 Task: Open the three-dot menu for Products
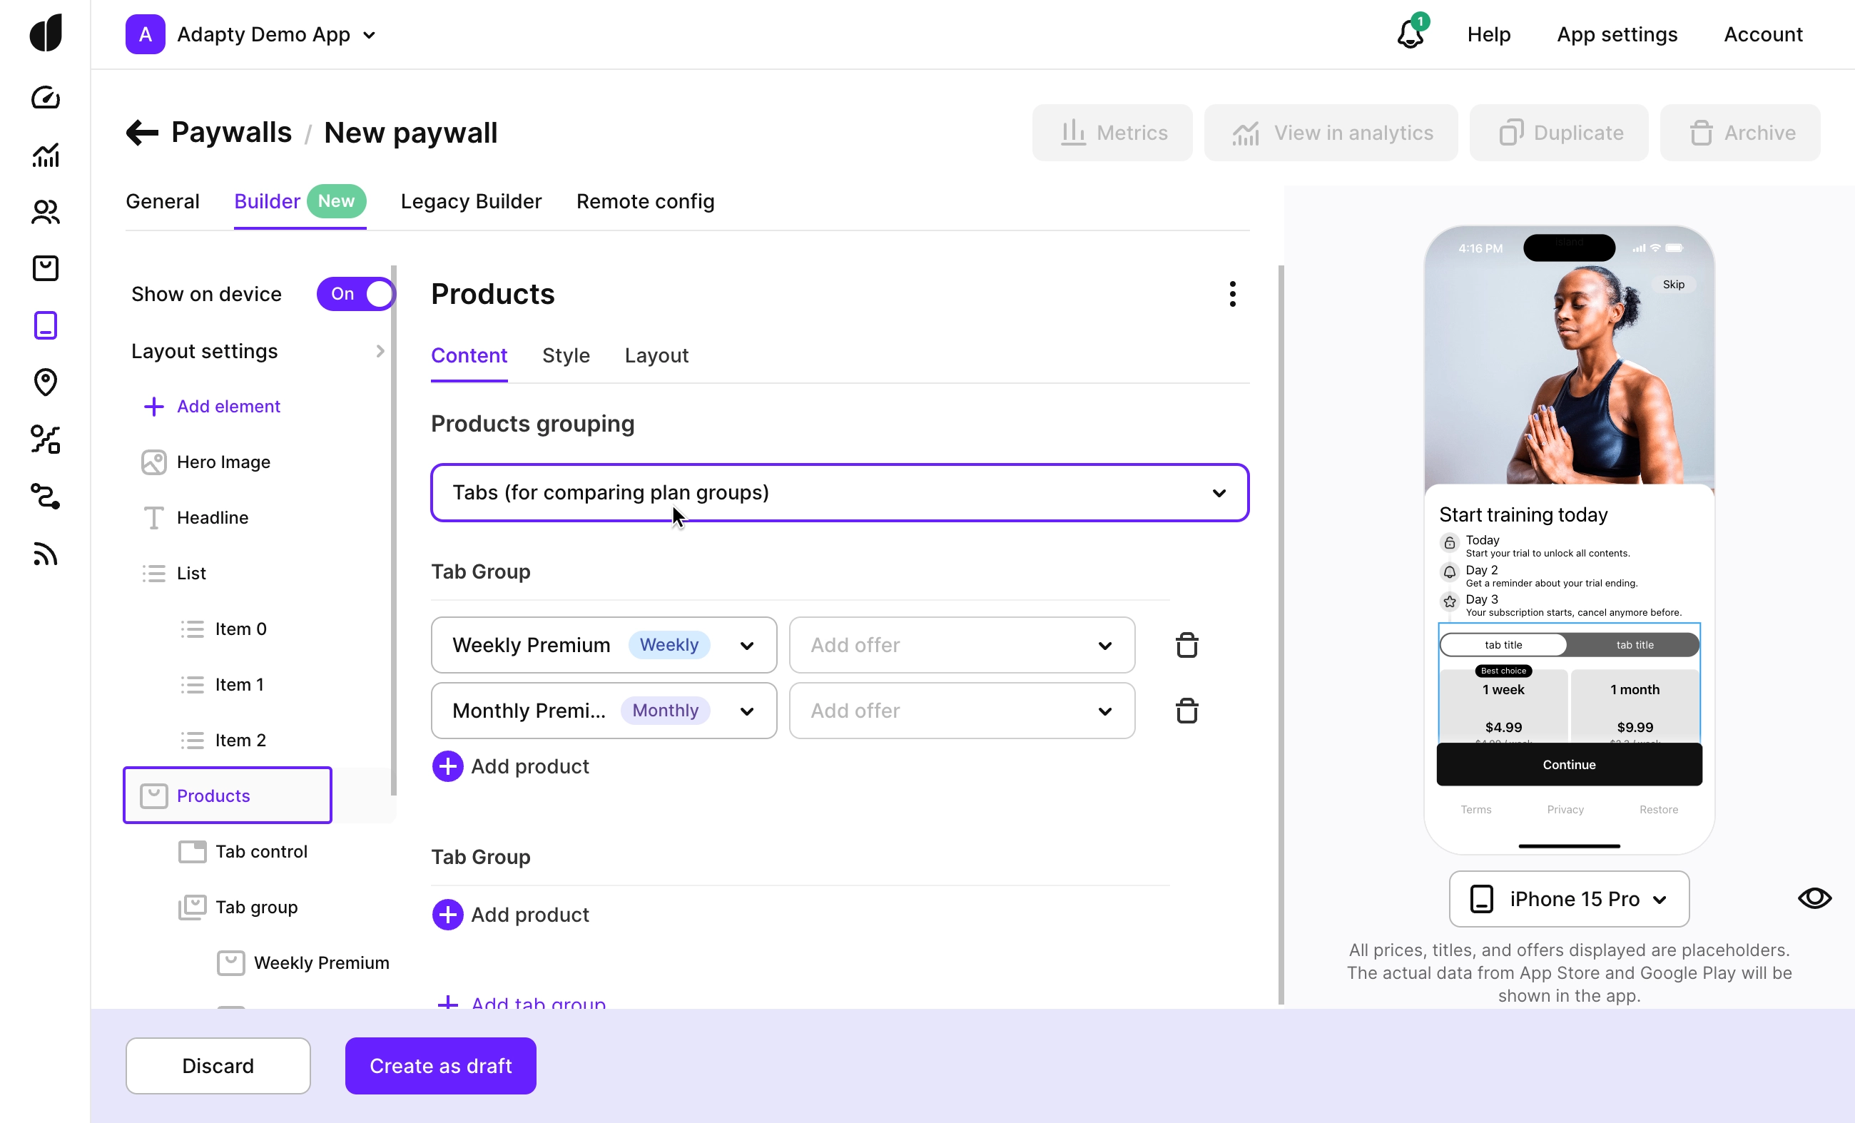pyautogui.click(x=1231, y=293)
